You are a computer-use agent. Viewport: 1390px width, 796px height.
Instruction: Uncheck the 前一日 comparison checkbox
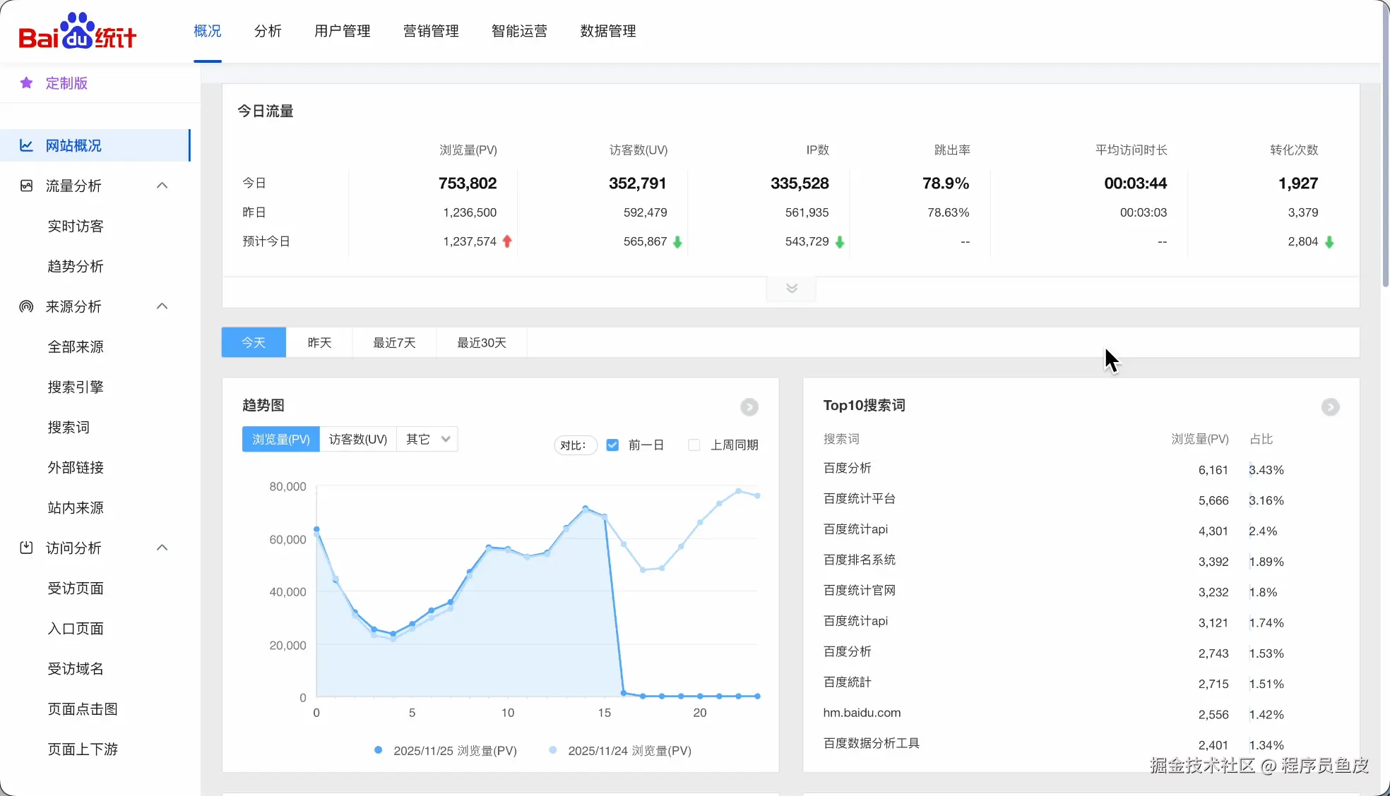pyautogui.click(x=612, y=445)
